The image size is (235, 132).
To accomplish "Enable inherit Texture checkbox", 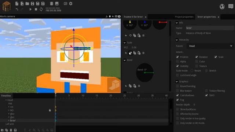I will pos(196,66).
